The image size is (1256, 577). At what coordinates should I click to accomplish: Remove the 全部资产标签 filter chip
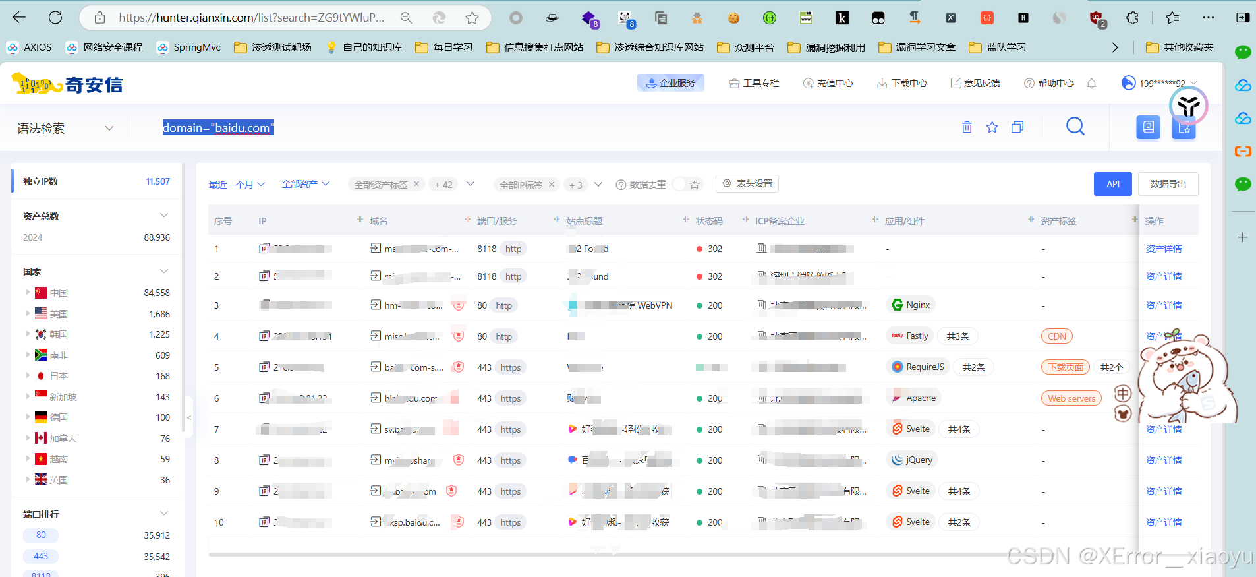[x=416, y=184]
